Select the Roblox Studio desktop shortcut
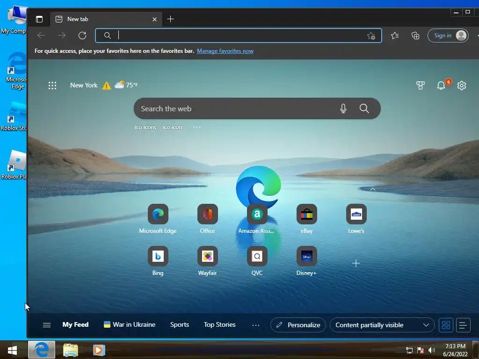 14,116
